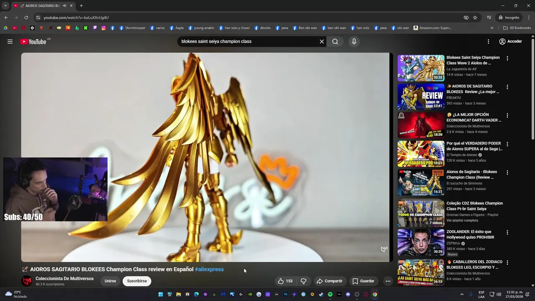
Task: Open Windows Start menu
Action: pyautogui.click(x=160, y=294)
